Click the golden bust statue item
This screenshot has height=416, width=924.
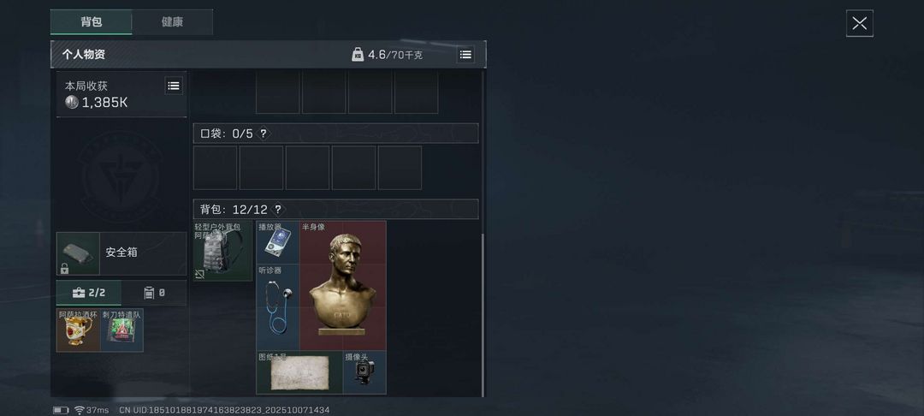(x=343, y=286)
